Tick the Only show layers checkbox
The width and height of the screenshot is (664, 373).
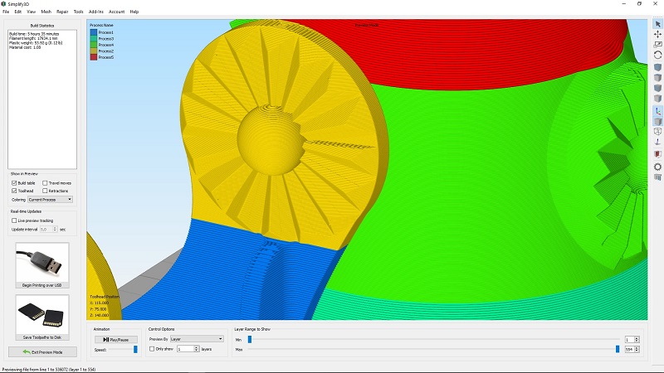coord(152,349)
